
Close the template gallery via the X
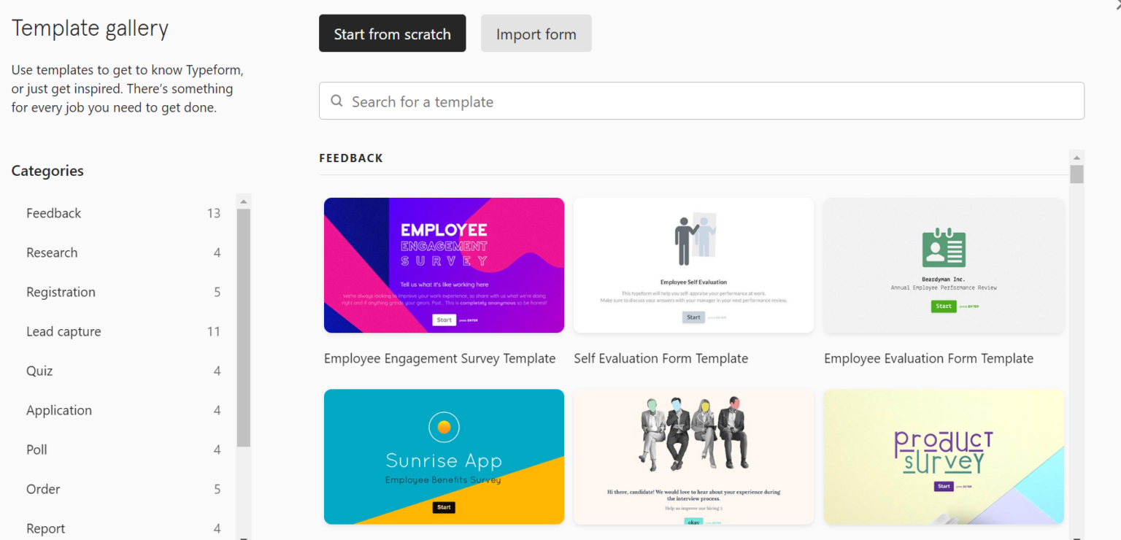1117,4
